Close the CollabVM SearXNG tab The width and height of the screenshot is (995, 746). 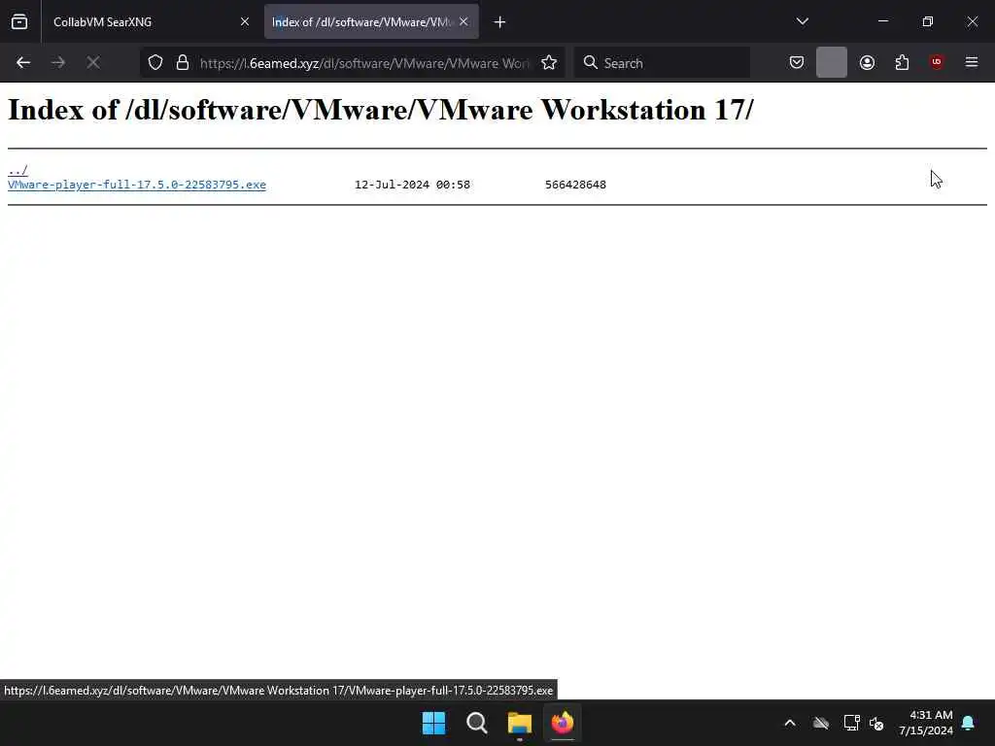pyautogui.click(x=244, y=21)
